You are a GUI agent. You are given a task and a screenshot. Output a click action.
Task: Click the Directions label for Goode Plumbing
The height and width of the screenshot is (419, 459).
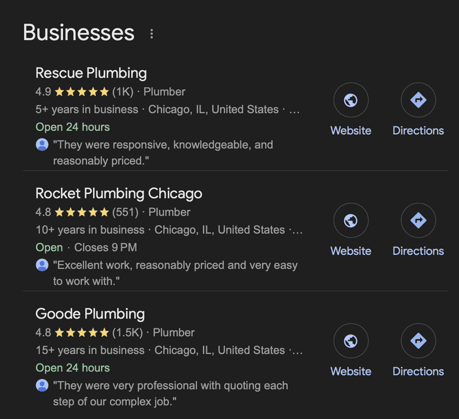click(x=418, y=372)
